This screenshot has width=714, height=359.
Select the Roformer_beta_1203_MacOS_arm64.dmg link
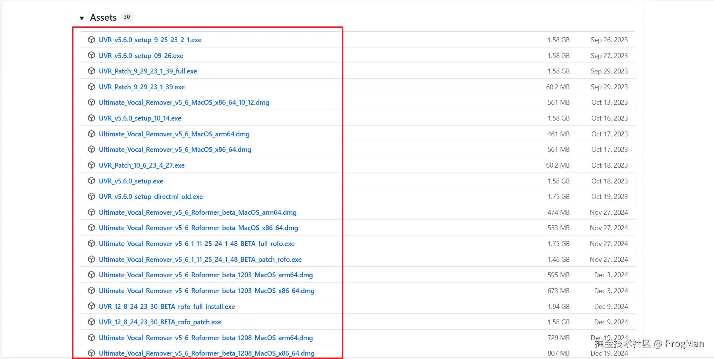[x=206, y=275]
